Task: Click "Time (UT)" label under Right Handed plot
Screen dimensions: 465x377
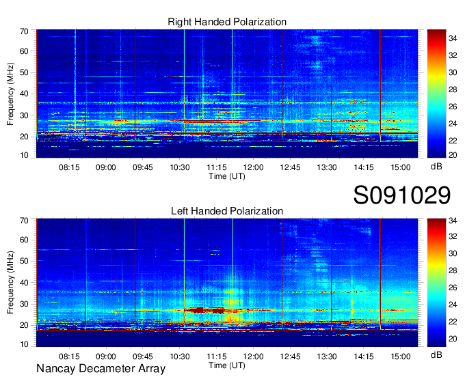Action: pos(227,176)
